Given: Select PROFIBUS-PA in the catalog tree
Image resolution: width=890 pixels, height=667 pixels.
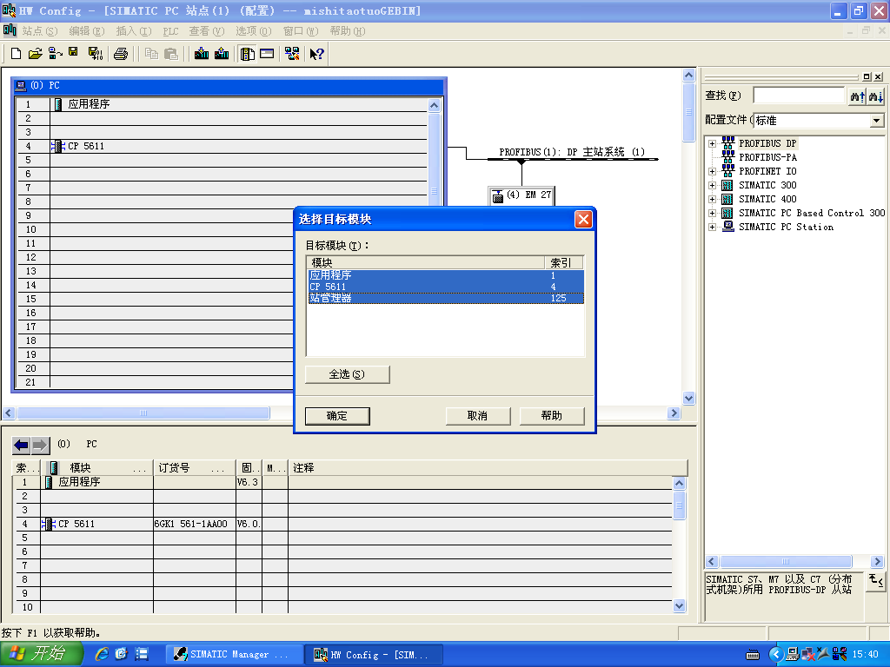Looking at the screenshot, I should point(767,157).
